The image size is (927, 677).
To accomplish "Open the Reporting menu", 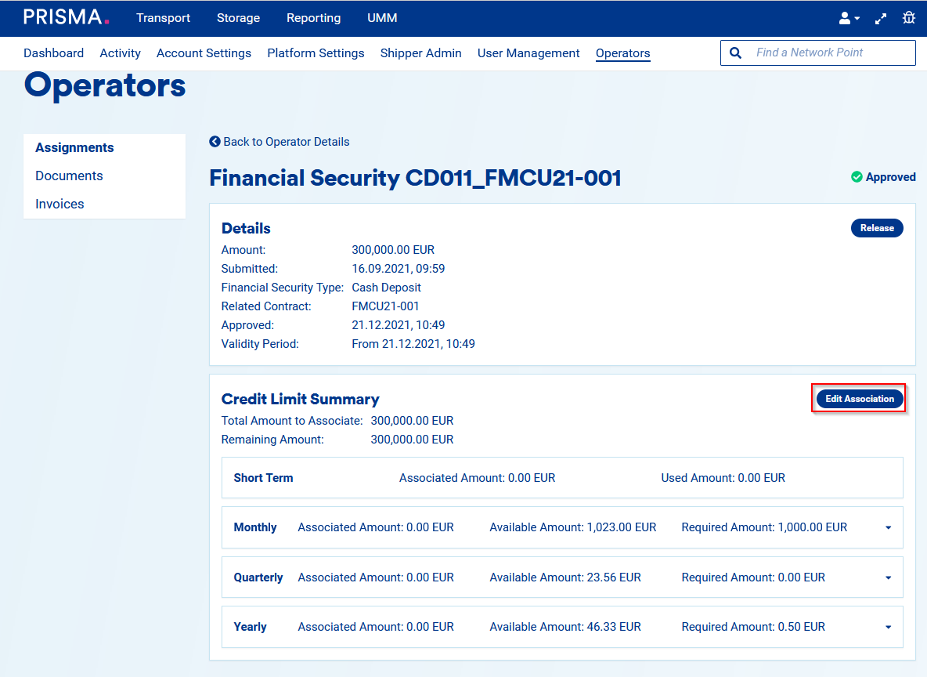I will point(313,18).
